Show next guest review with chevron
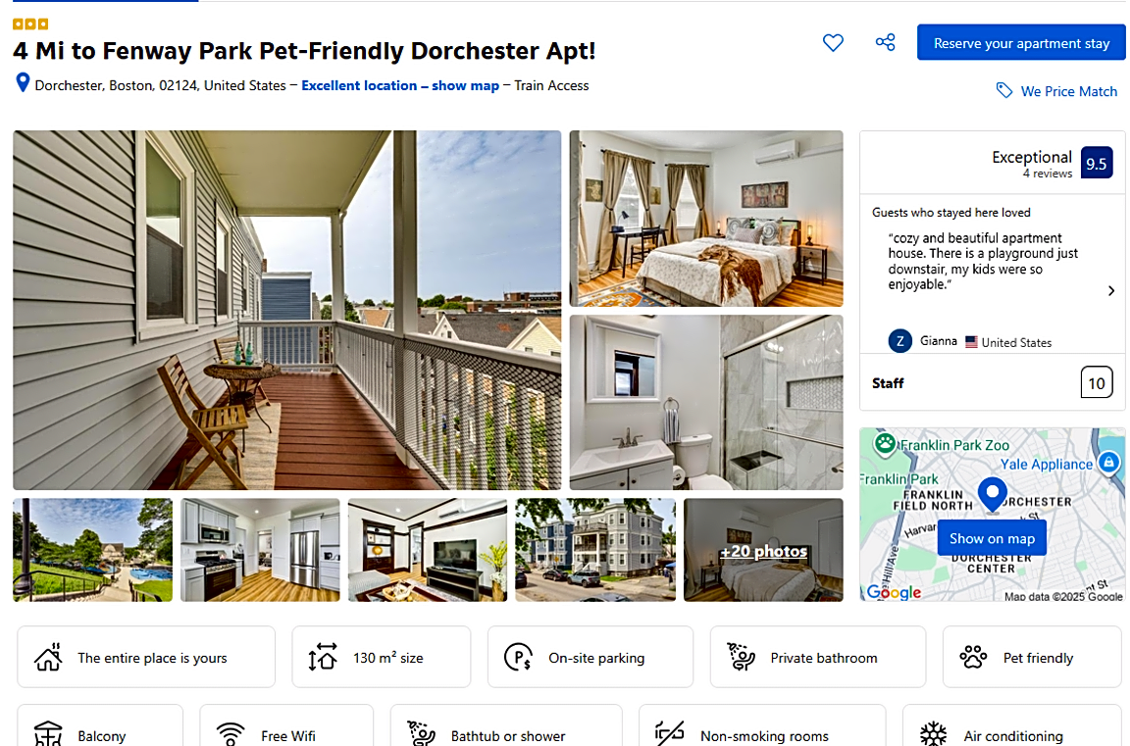The image size is (1130, 746). (x=1111, y=291)
